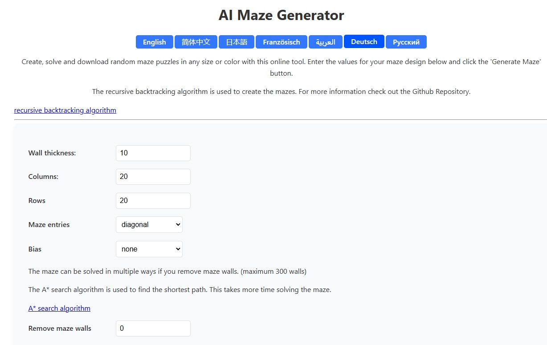Switch the language to 简体中文
The width and height of the screenshot is (547, 345).
(196, 42)
